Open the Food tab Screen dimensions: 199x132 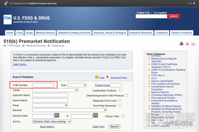tap(19, 33)
